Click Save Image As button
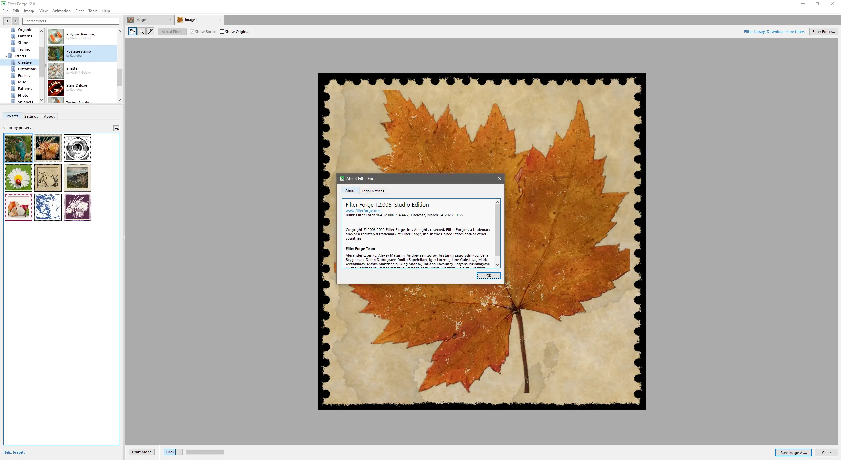841x460 pixels. [793, 452]
